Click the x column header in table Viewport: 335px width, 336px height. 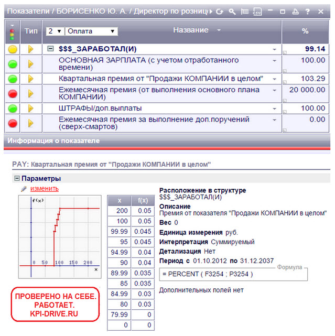[x=119, y=201]
